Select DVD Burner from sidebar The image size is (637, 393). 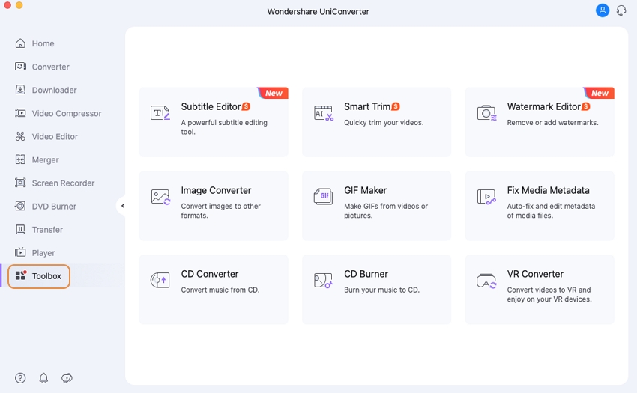point(54,206)
